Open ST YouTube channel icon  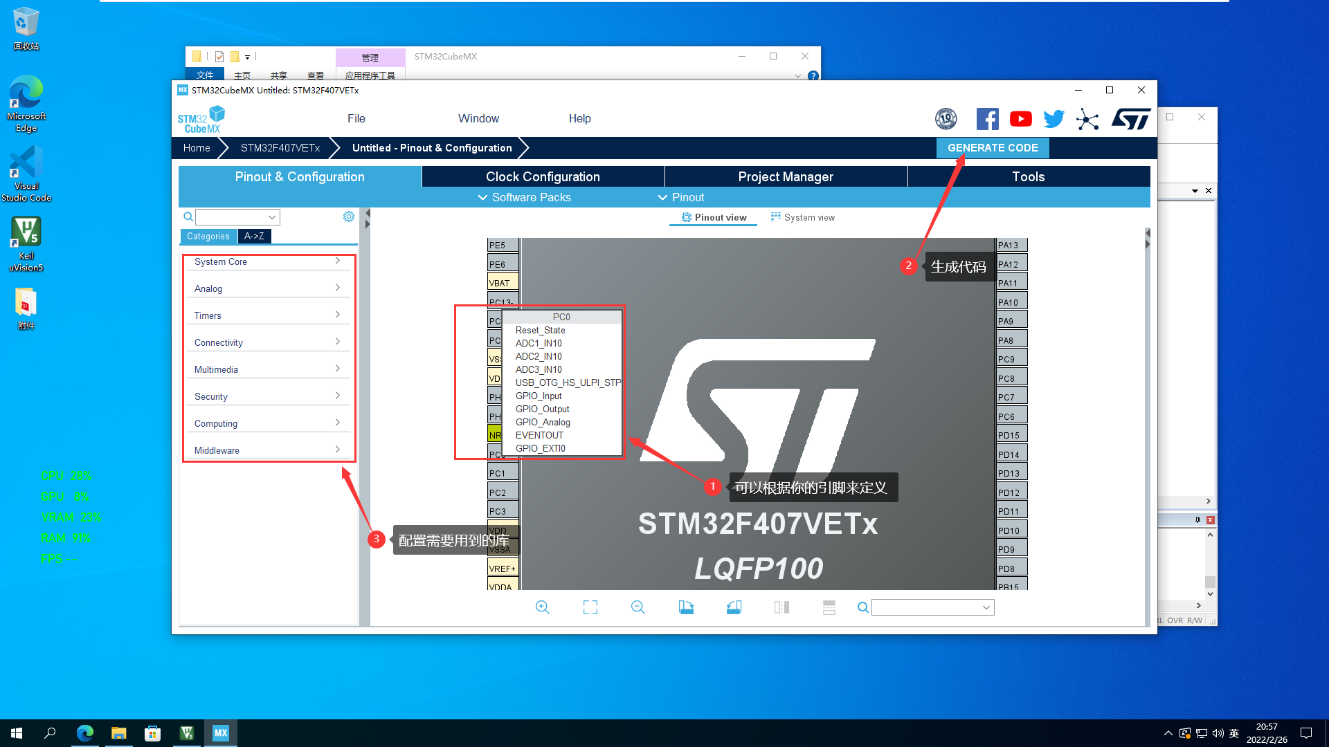point(1020,119)
